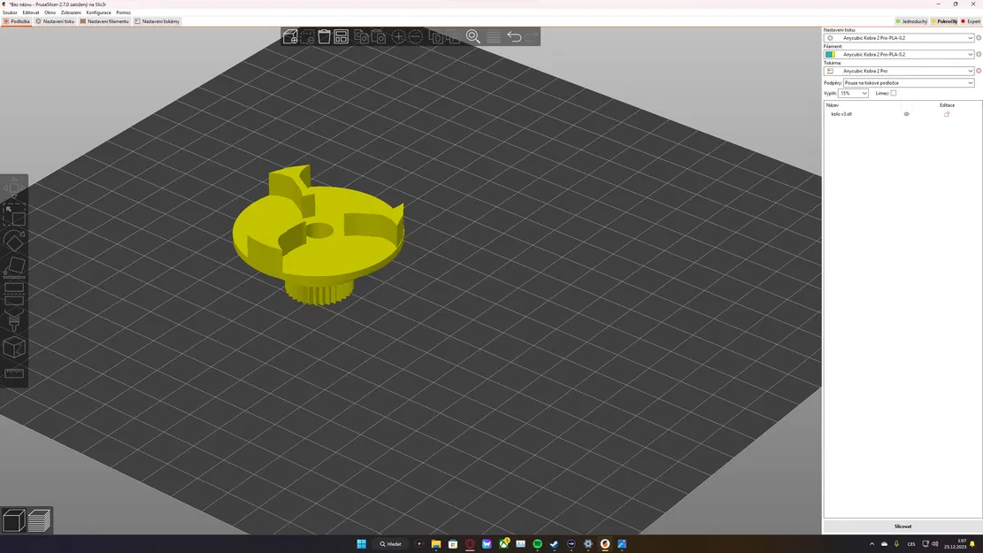Click the Copy icon in top toolbar
Viewport: 983px width, 553px height.
(361, 36)
